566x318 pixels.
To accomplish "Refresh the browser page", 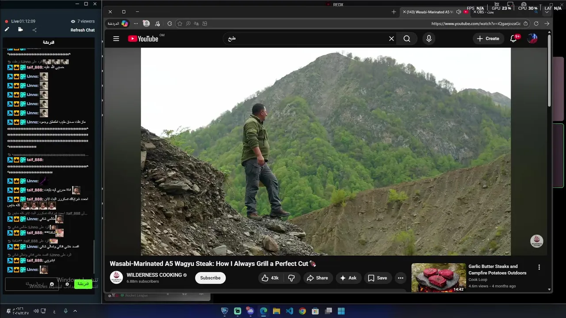I will (x=536, y=23).
